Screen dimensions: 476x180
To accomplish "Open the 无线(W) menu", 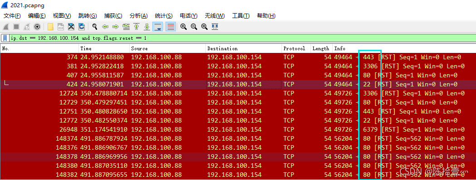I will [x=214, y=16].
